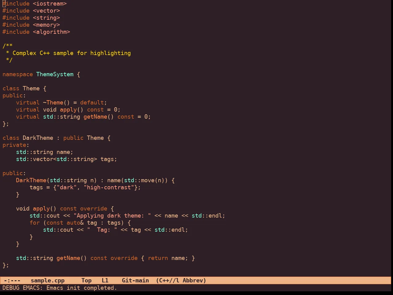Click the 'std::string name;' member line
This screenshot has height=295, width=393.
click(x=45, y=152)
